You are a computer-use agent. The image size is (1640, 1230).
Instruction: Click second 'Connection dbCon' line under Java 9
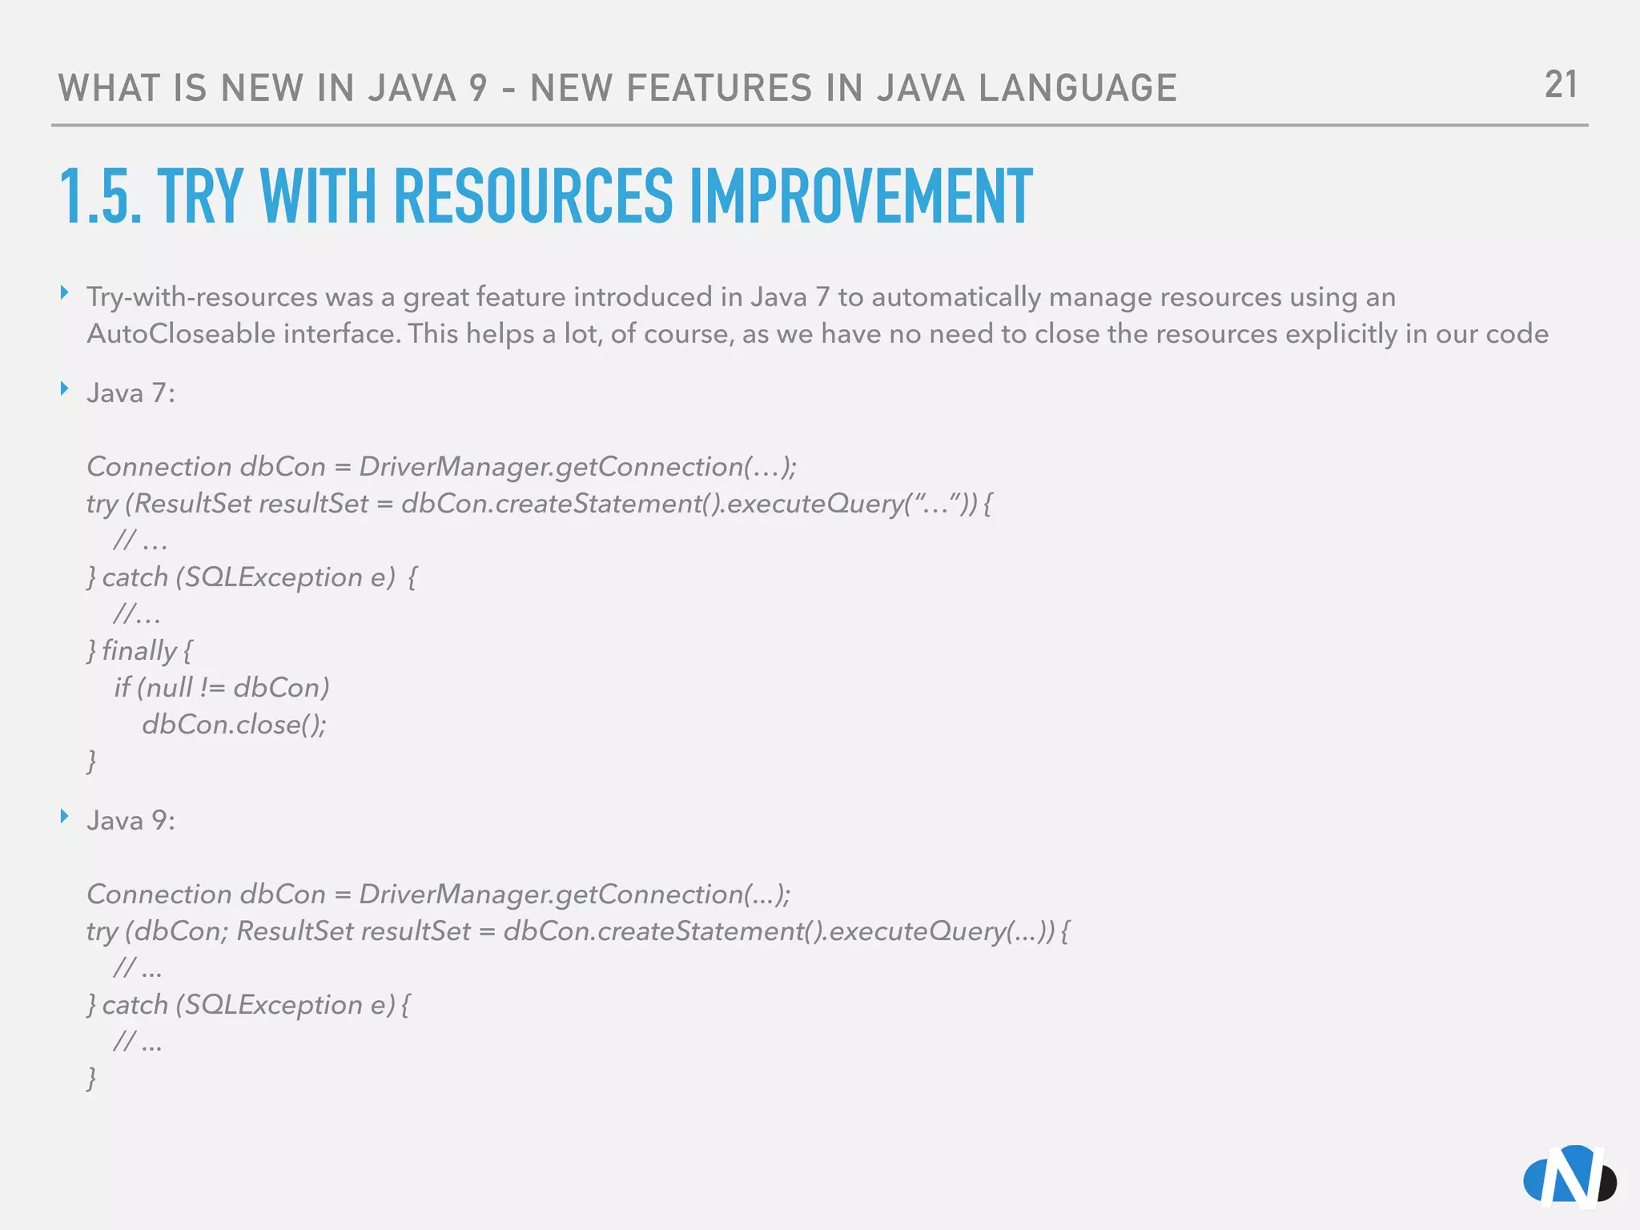tap(438, 894)
